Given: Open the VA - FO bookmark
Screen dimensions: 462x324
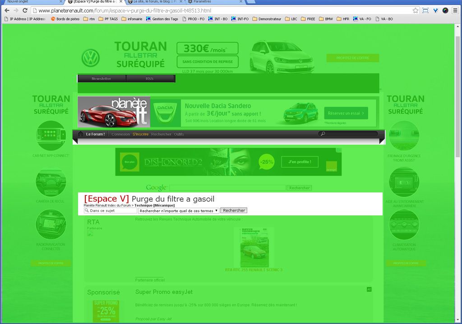Looking at the screenshot, I should tap(362, 19).
